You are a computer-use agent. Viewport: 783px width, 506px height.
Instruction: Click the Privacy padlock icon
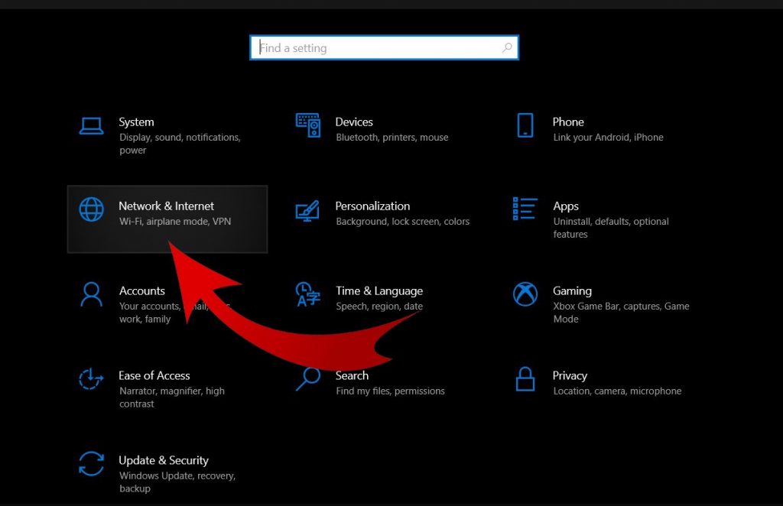[525, 379]
